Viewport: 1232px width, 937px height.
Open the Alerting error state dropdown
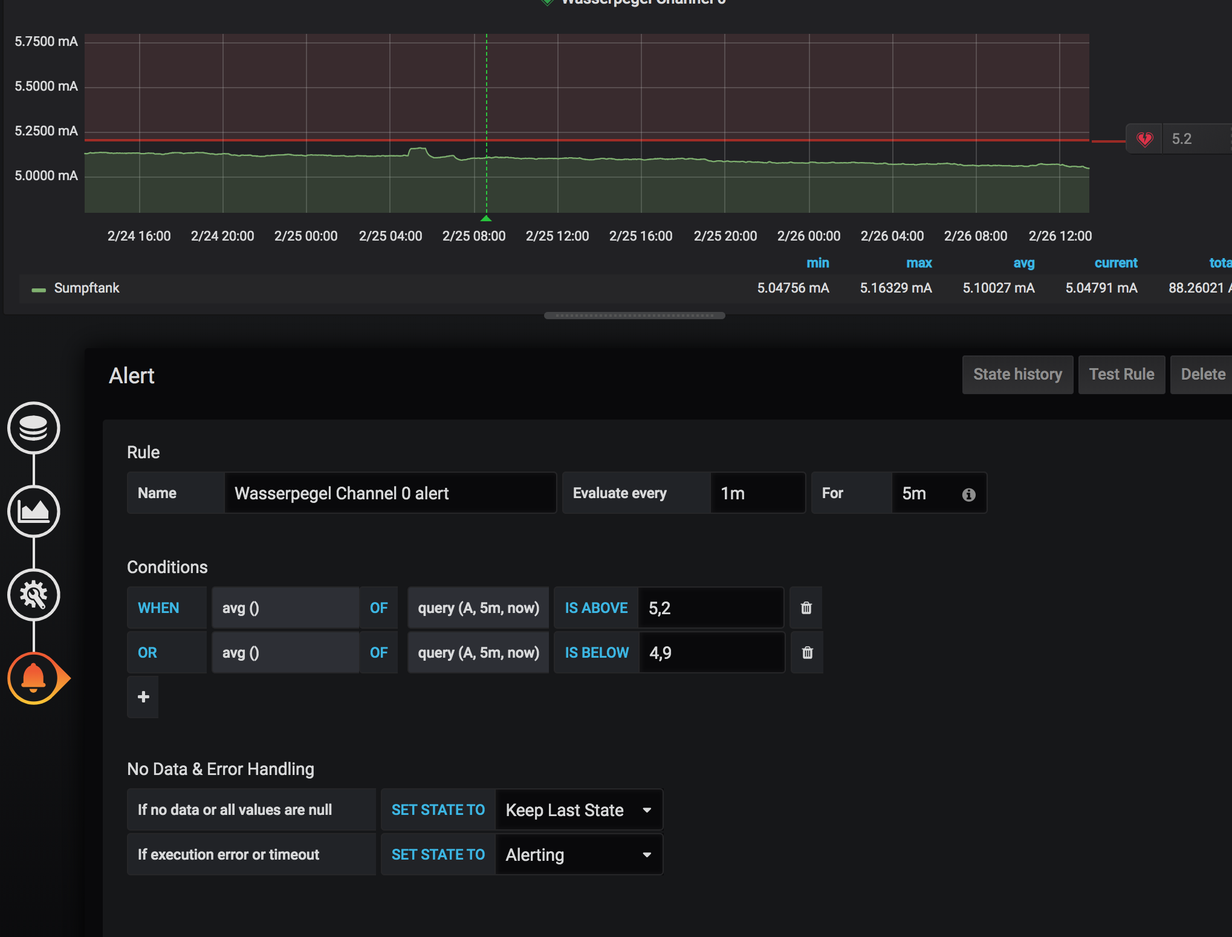click(x=579, y=855)
